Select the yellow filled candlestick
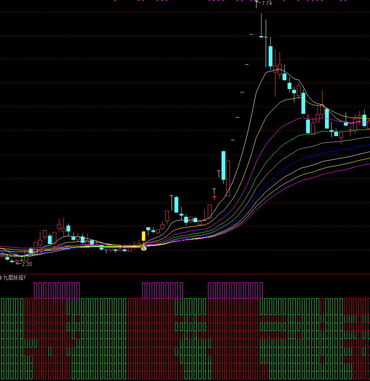The image size is (370, 381). coord(143,236)
